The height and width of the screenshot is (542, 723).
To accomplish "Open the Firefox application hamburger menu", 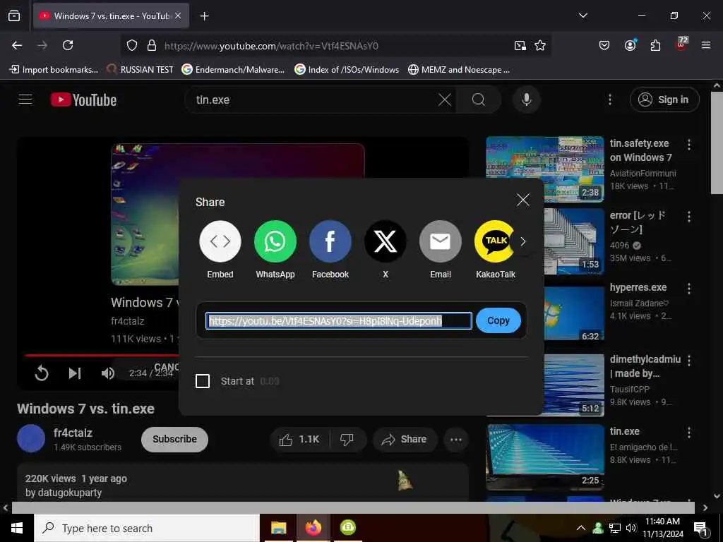I will tap(706, 45).
